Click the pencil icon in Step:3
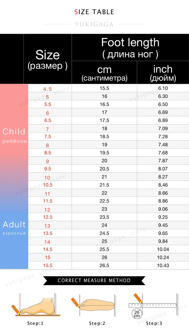The width and height of the screenshot is (189, 334). pyautogui.click(x=138, y=298)
